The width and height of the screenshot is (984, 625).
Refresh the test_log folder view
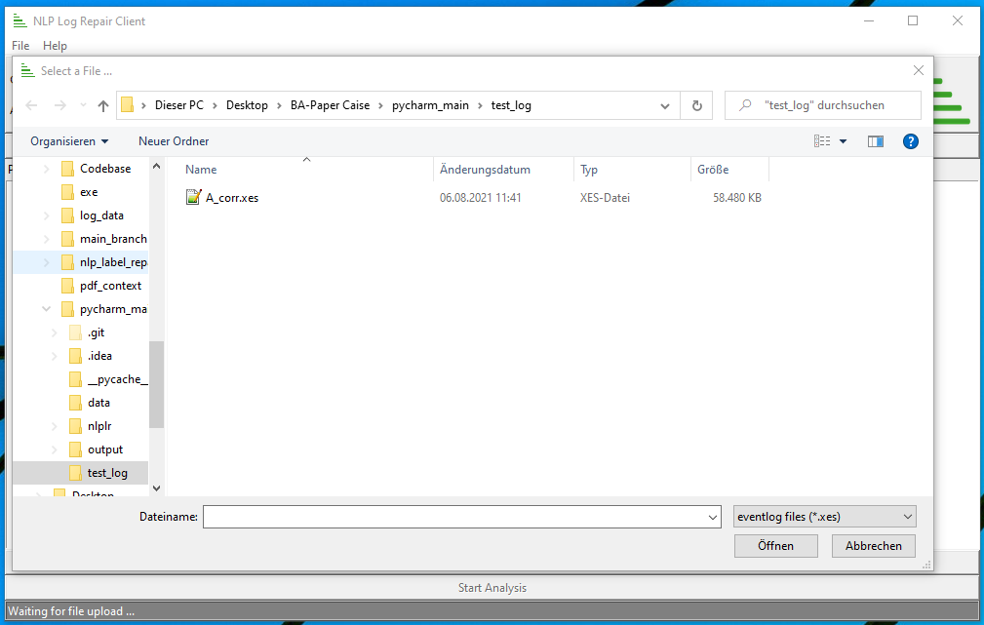[x=696, y=105]
